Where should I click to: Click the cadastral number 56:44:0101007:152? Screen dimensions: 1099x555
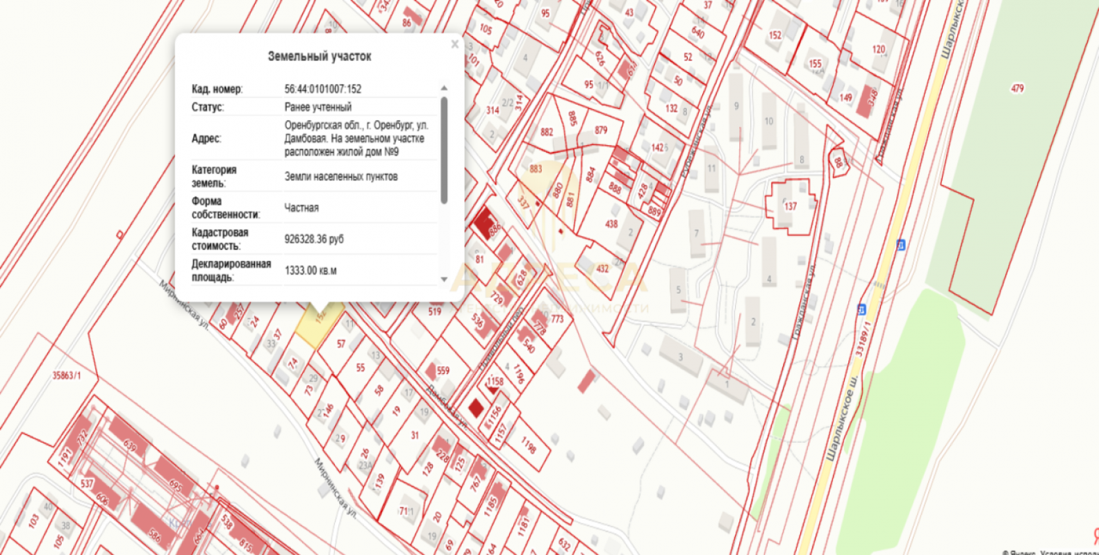(322, 89)
